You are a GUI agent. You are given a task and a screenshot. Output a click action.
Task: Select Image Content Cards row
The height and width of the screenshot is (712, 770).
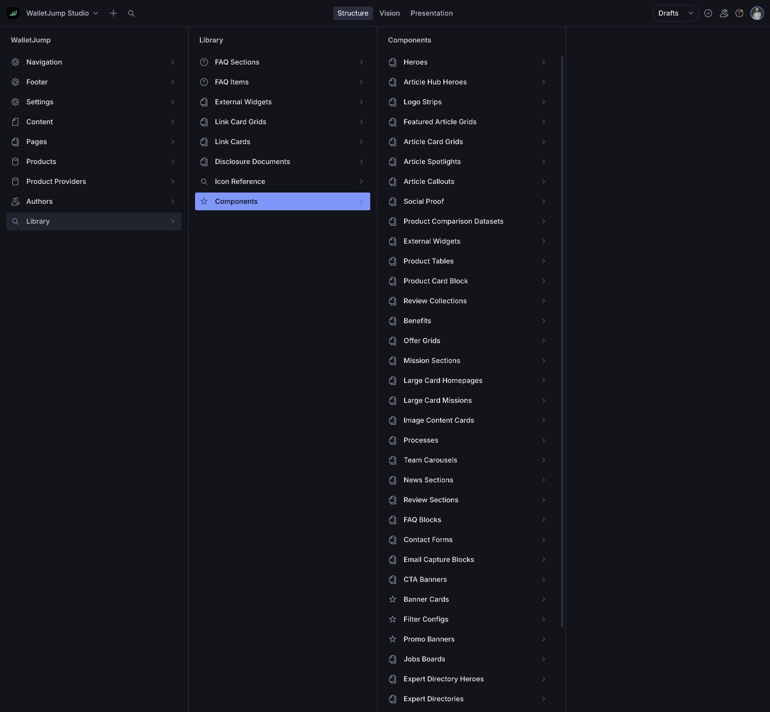coord(468,420)
